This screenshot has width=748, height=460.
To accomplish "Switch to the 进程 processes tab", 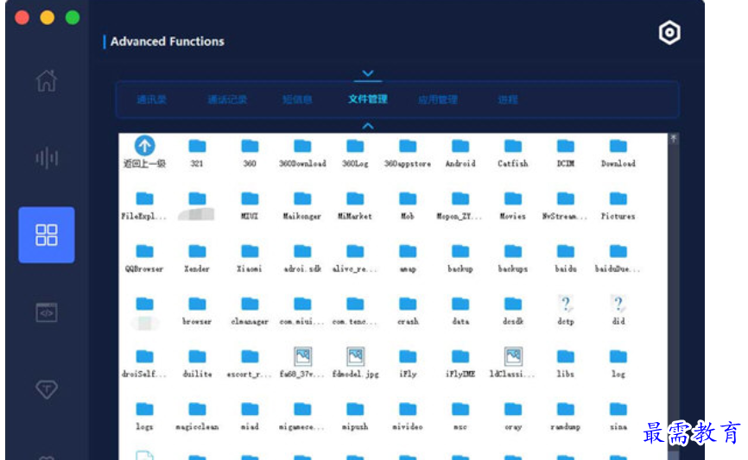I will [508, 99].
